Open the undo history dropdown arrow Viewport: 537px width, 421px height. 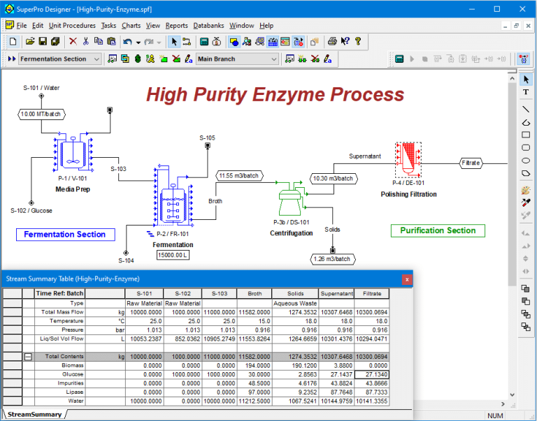138,42
